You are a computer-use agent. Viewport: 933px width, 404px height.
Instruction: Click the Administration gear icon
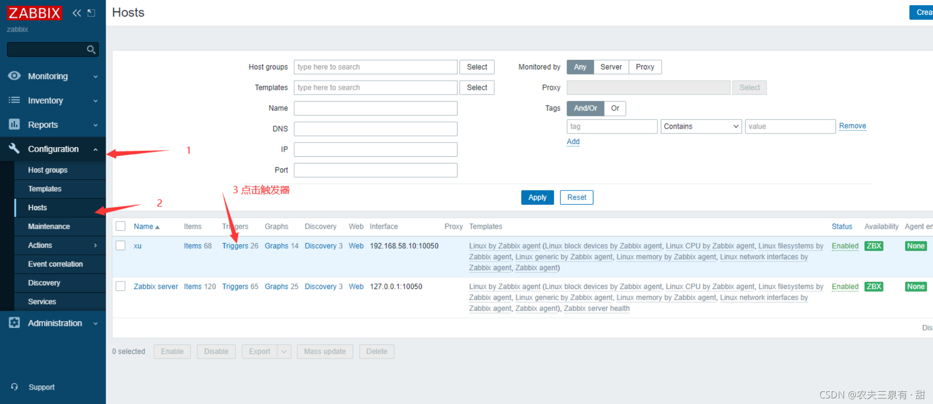click(x=14, y=323)
